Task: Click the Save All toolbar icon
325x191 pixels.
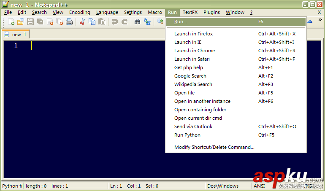Action: pos(40,22)
